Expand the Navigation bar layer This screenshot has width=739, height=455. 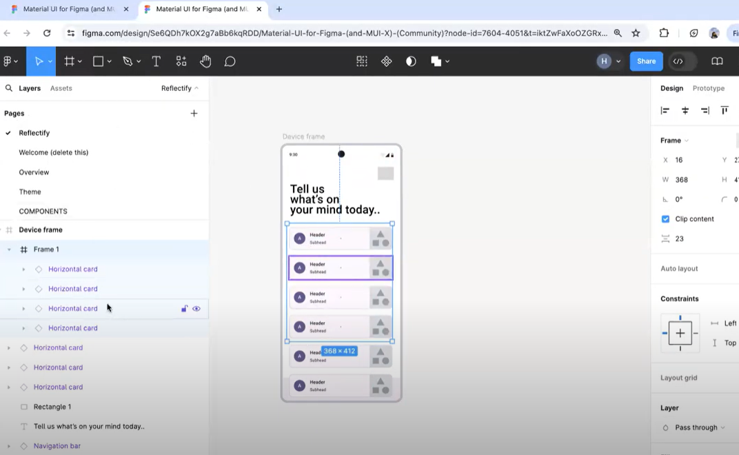[9, 446]
